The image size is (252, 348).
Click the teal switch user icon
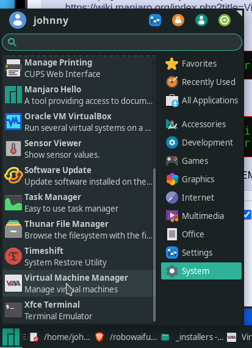pyautogui.click(x=201, y=20)
